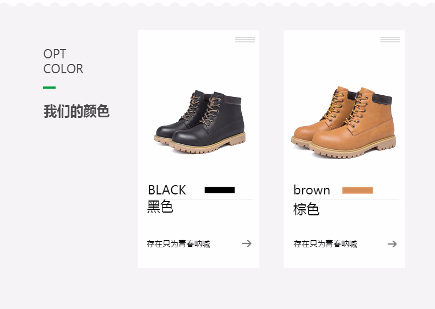The image size is (435, 309).
Task: Click the divider line under brown label
Action: 346,199
